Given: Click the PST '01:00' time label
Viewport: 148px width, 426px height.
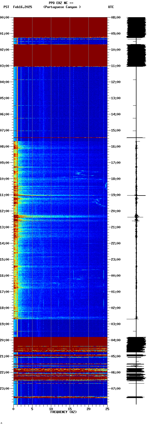Looking at the screenshot, I should point(5,34).
